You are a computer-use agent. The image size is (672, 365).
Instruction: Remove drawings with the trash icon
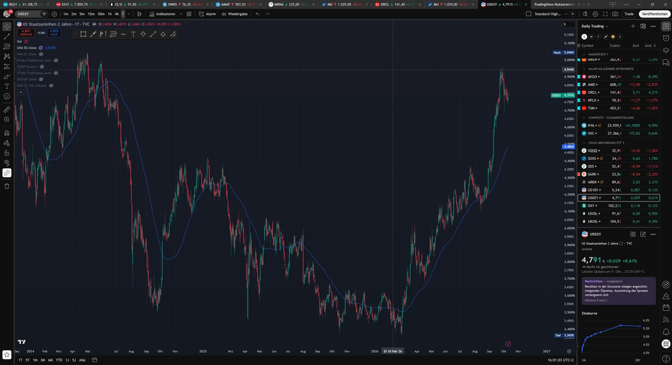[7, 186]
